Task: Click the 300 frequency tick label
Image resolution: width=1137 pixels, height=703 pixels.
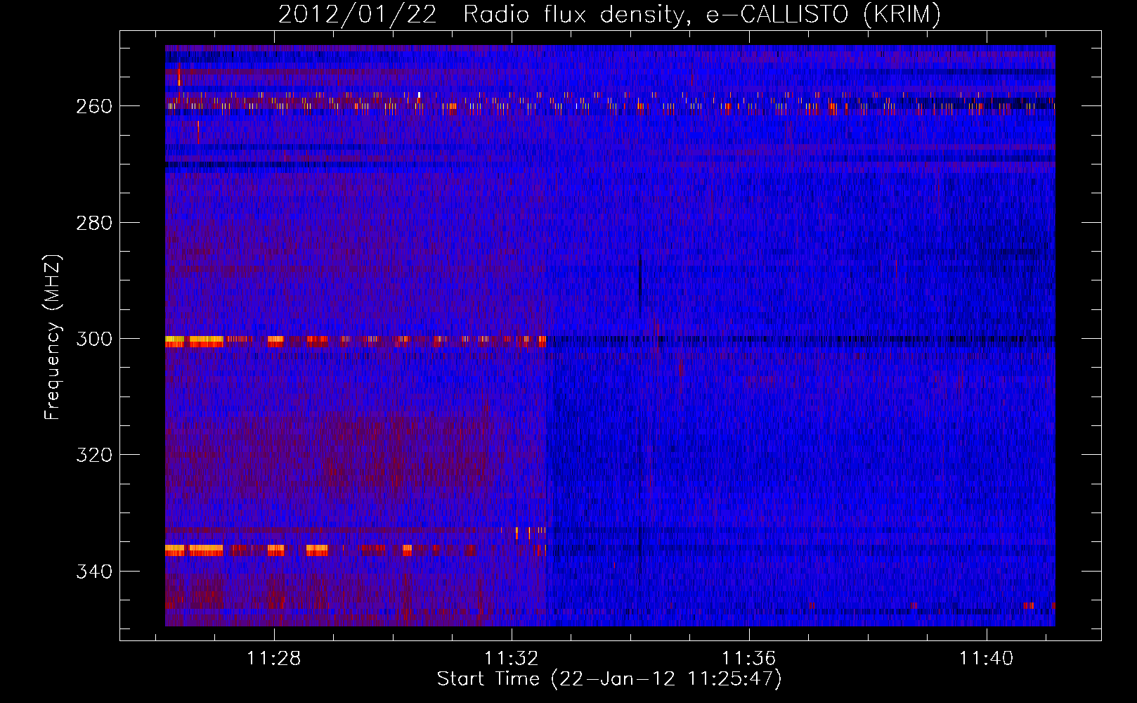Action: pyautogui.click(x=93, y=339)
